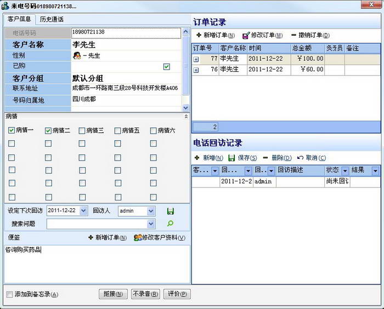Click the customer info scrollbar thumb
The image size is (384, 309).
point(185,66)
